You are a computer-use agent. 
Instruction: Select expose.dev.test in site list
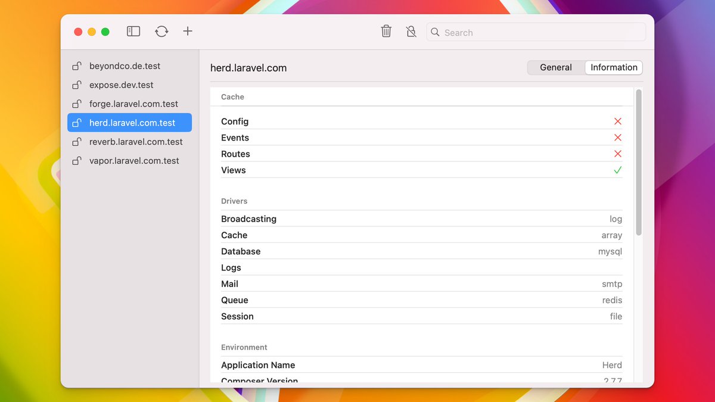tap(130, 85)
